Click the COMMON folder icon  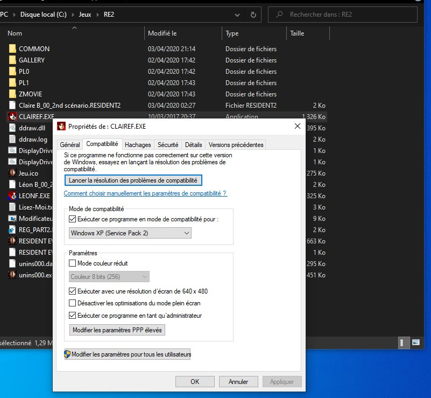coord(12,48)
